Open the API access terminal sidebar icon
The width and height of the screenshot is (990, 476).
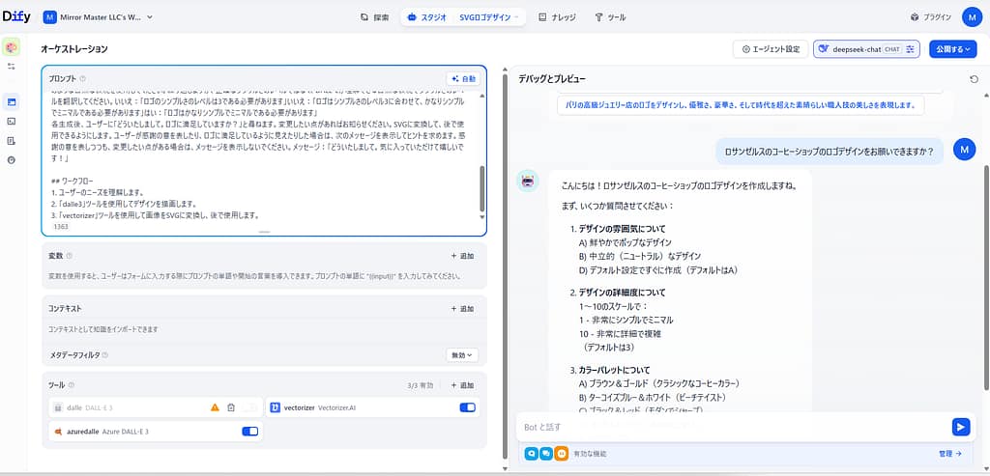[x=12, y=121]
